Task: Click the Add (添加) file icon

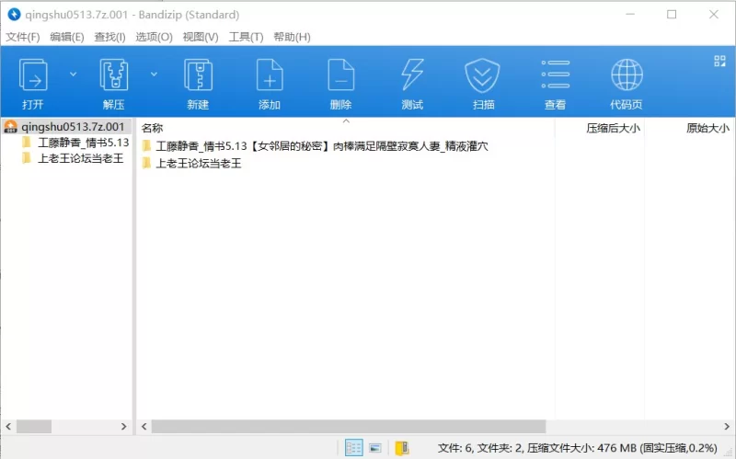Action: (270, 75)
